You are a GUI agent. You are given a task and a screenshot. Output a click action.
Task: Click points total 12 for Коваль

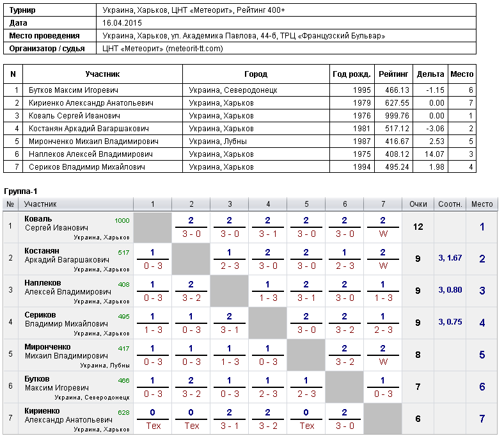[x=418, y=227]
